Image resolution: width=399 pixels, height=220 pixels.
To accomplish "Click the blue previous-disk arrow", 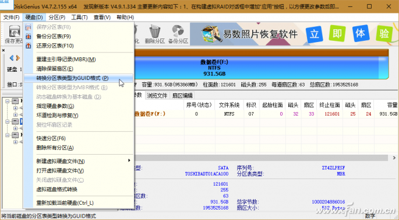I will click(12, 58).
